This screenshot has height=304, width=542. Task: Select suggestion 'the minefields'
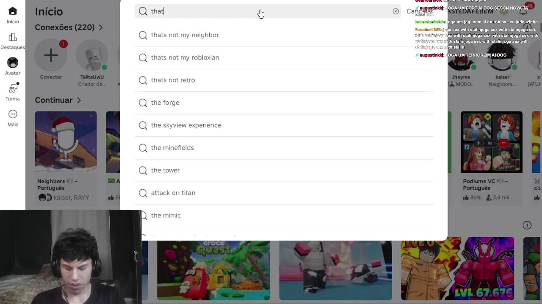[x=284, y=148]
